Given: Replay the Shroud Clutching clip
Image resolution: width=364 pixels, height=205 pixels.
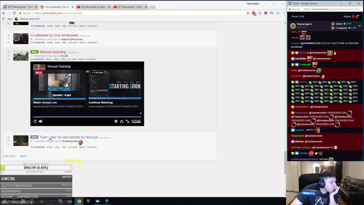Looking at the screenshot, I should coord(35,121).
